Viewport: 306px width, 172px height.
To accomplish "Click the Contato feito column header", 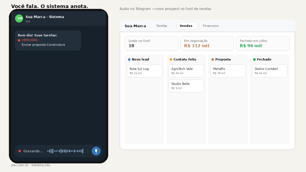I will [x=185, y=59].
